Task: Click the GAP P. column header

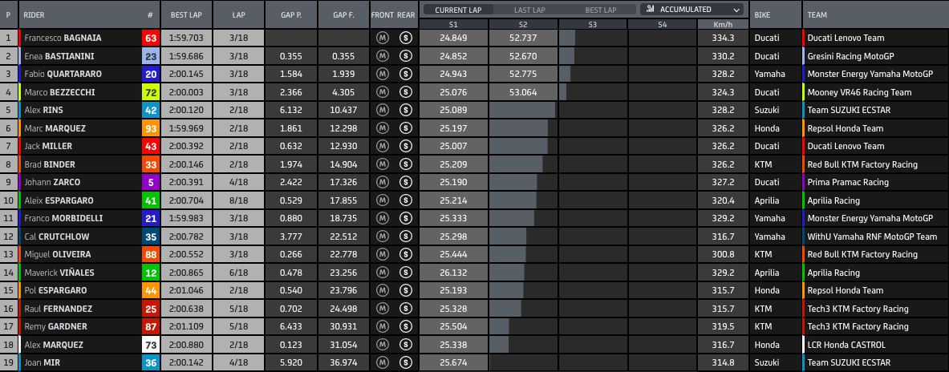Action: (x=291, y=14)
